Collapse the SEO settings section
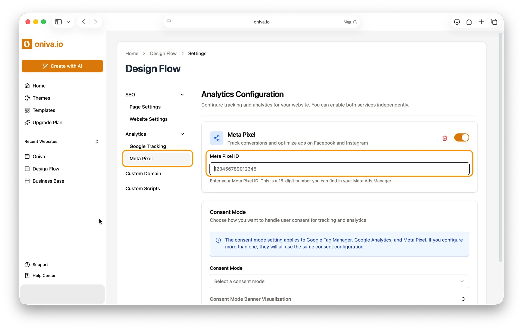Viewport: 523px width, 330px height. 182,95
